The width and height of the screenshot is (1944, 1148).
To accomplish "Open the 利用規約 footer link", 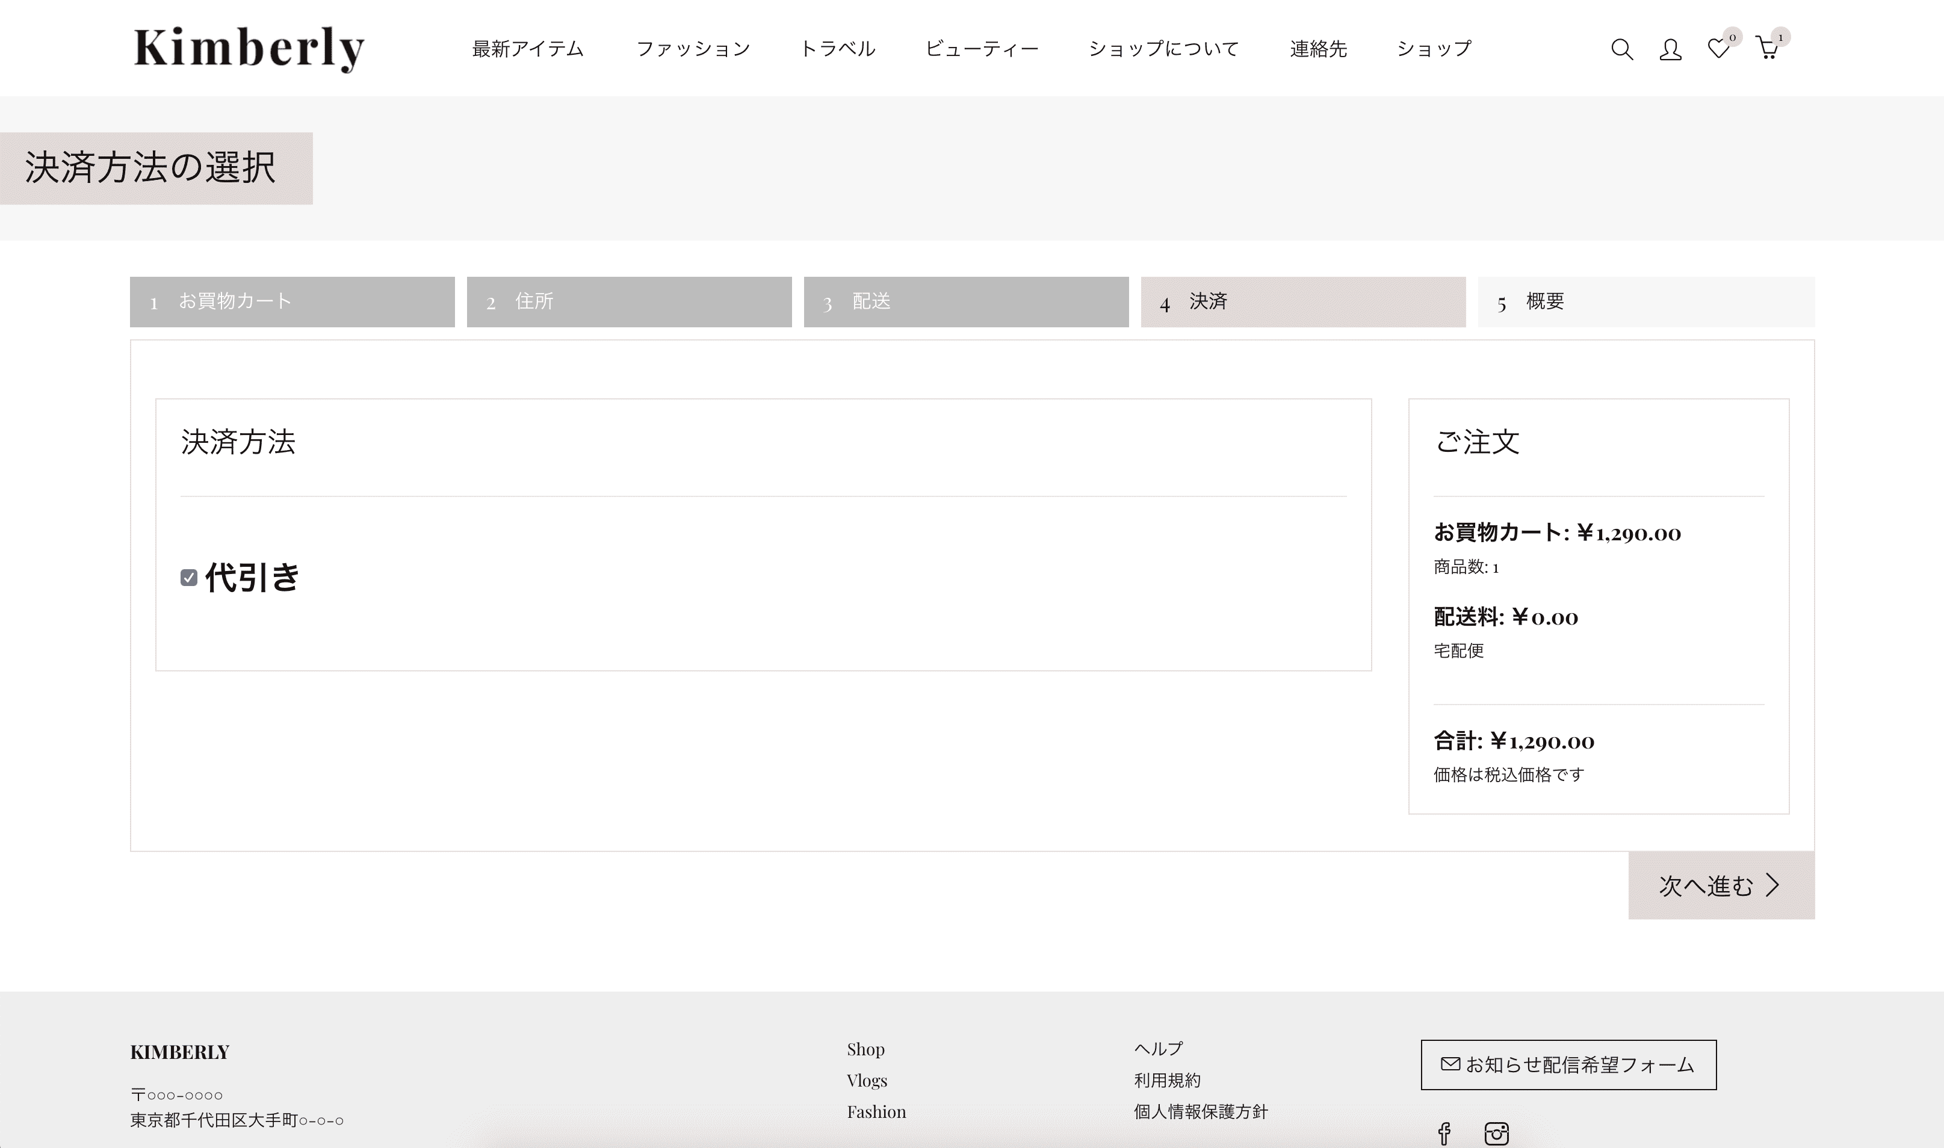I will [x=1166, y=1080].
